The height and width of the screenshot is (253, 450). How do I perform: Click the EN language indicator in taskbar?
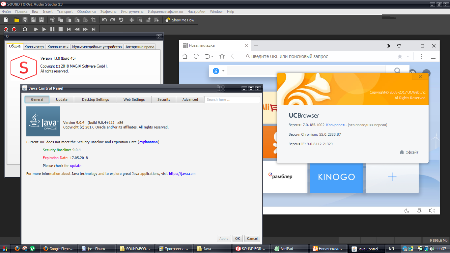click(x=391, y=248)
